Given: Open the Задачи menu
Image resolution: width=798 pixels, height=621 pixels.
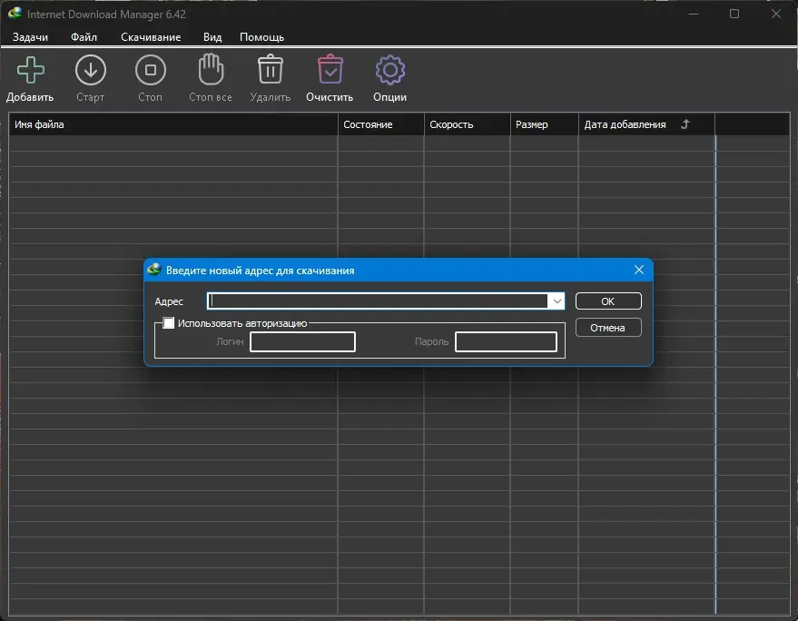Looking at the screenshot, I should tap(31, 37).
